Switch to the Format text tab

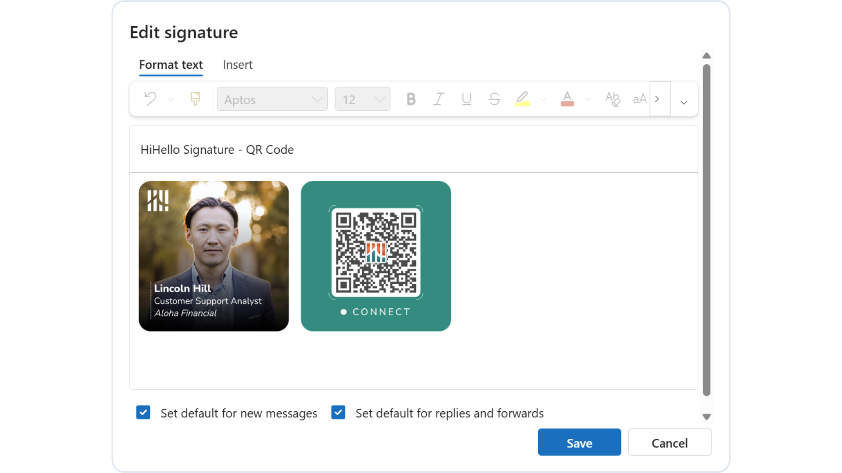(171, 65)
